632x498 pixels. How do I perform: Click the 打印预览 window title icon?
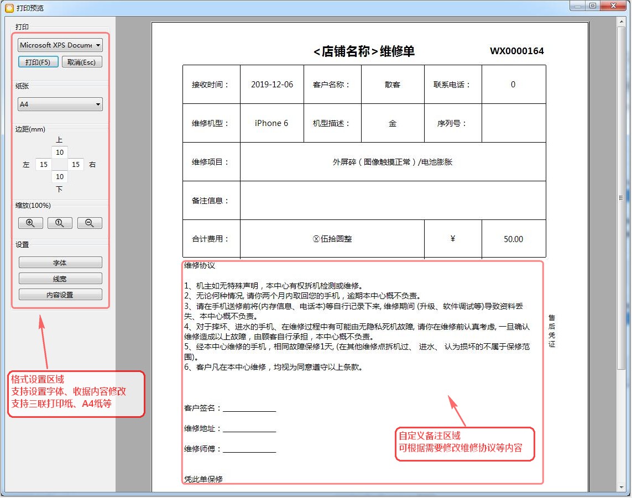pyautogui.click(x=9, y=8)
